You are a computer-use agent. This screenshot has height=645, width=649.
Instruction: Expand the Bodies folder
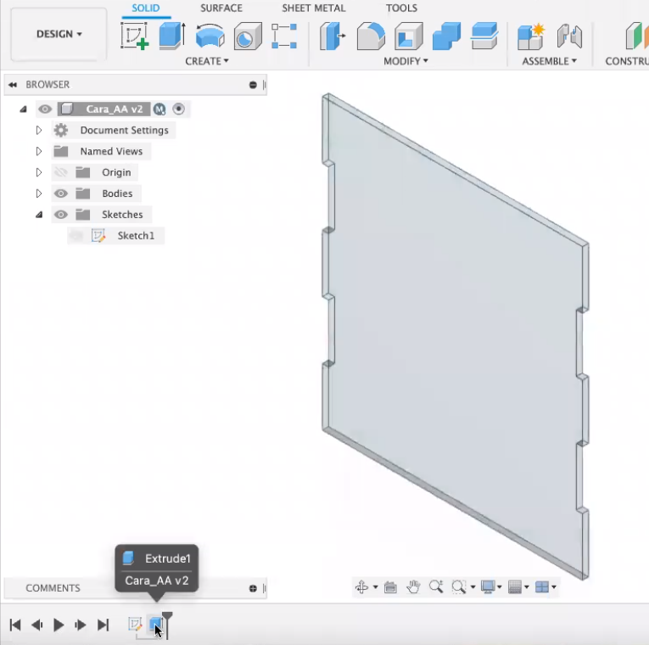pyautogui.click(x=39, y=193)
